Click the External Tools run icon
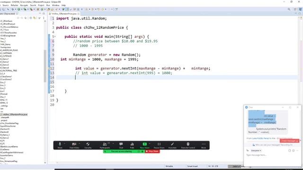Screen dimensions: 303x170 (31, 9)
